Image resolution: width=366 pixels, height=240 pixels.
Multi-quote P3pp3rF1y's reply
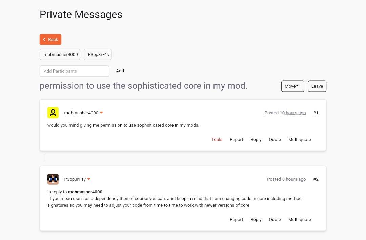click(x=300, y=220)
